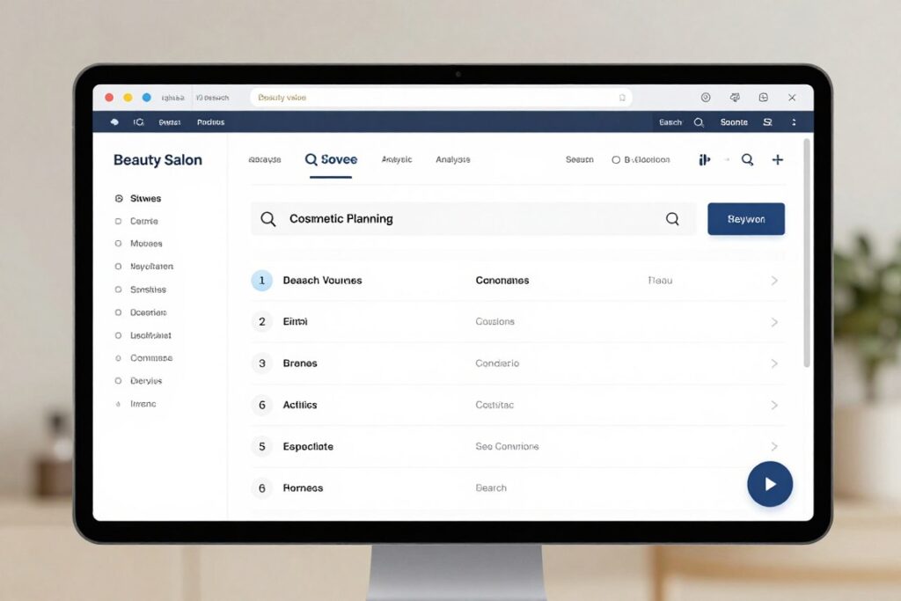Screen dimensions: 901x601
Task: Open the three-dot menu in the dark bar
Action: (x=795, y=122)
